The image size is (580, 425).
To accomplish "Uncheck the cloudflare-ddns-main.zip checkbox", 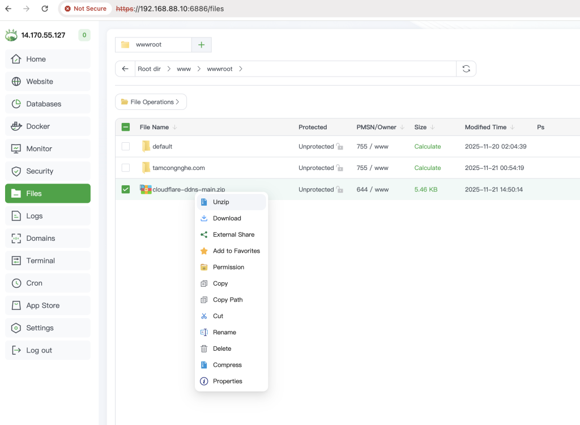I will coord(126,189).
